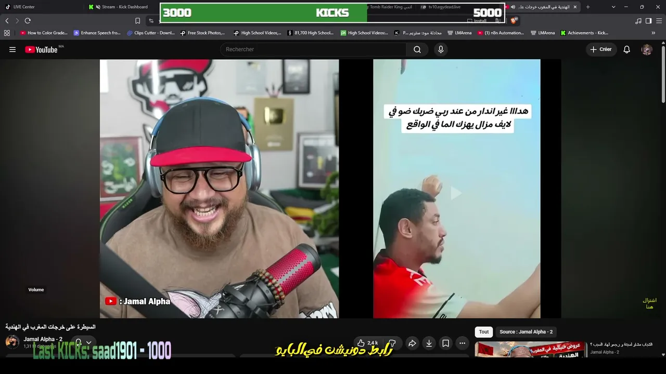Image resolution: width=666 pixels, height=374 pixels.
Task: Click the Créer button
Action: (x=601, y=49)
